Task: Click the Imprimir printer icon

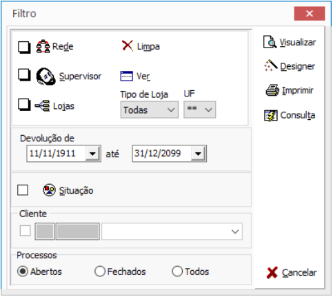Action: (x=272, y=90)
